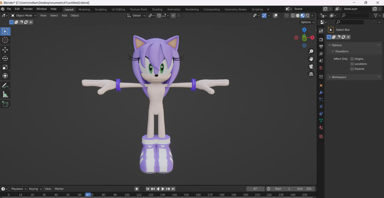Click the frame 67 playhead marker

[x=88, y=195]
